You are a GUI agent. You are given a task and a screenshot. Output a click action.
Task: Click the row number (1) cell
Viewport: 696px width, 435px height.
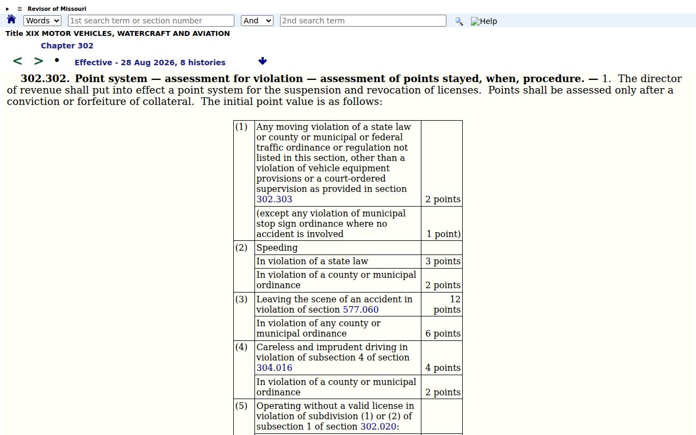[244, 181]
